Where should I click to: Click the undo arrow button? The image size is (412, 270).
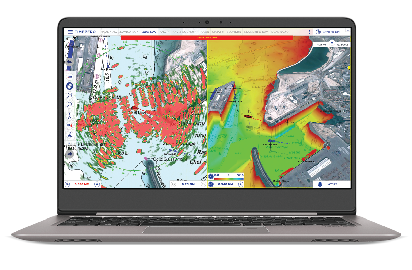click(69, 63)
